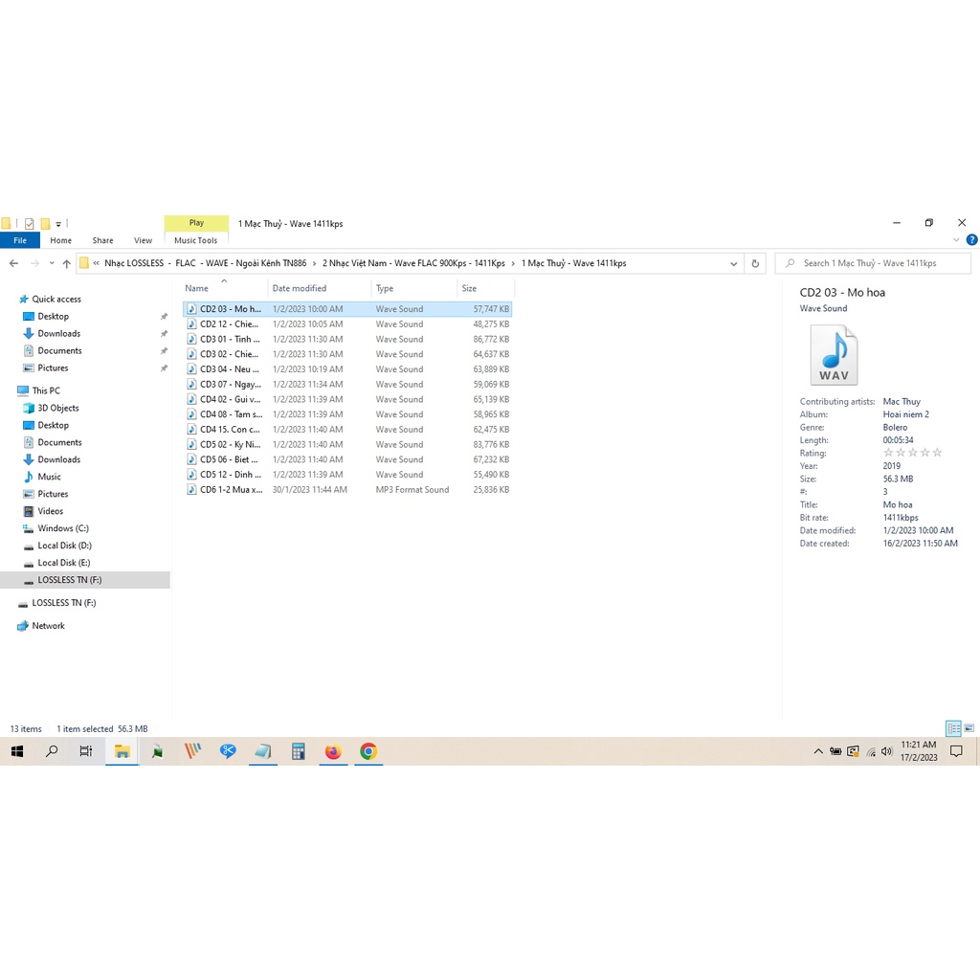Select the file CD2 12 - Chie...
Viewport: 980px width, 980px height.
[347, 324]
